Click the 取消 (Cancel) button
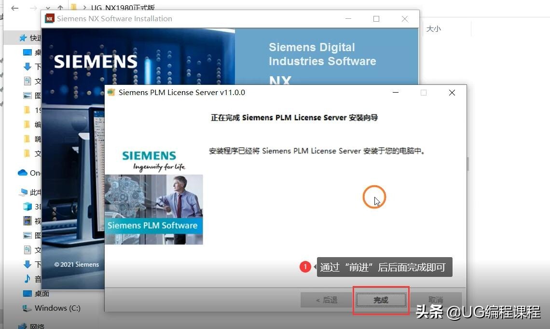Image resolution: width=550 pixels, height=329 pixels. click(x=435, y=300)
